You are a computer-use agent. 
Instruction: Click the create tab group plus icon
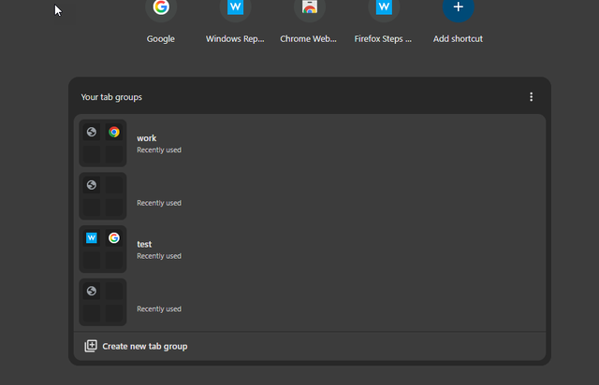click(91, 346)
